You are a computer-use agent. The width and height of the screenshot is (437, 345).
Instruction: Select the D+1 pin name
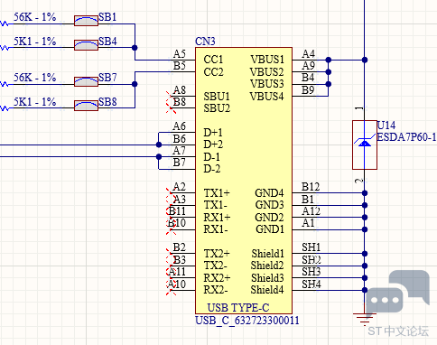[x=213, y=133]
